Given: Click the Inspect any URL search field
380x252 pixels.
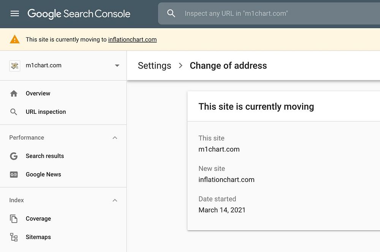Looking at the screenshot, I should 266,14.
